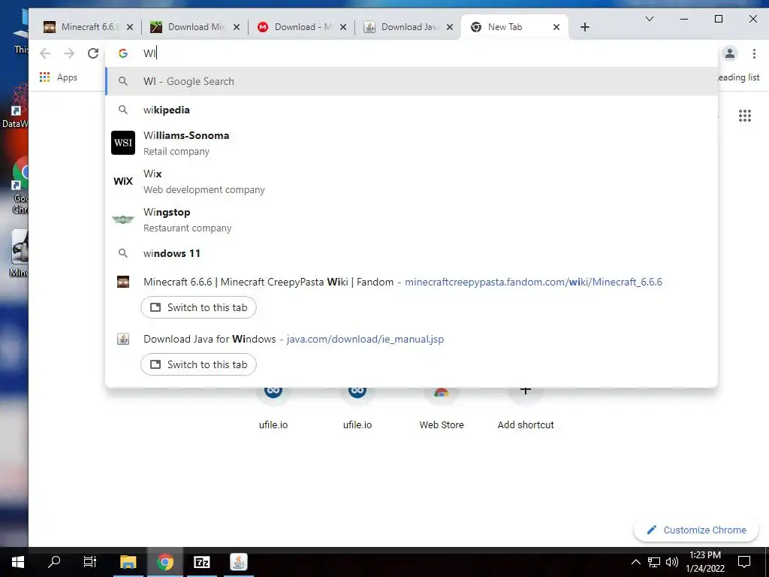Switch to the Java download tab button

pyautogui.click(x=198, y=364)
